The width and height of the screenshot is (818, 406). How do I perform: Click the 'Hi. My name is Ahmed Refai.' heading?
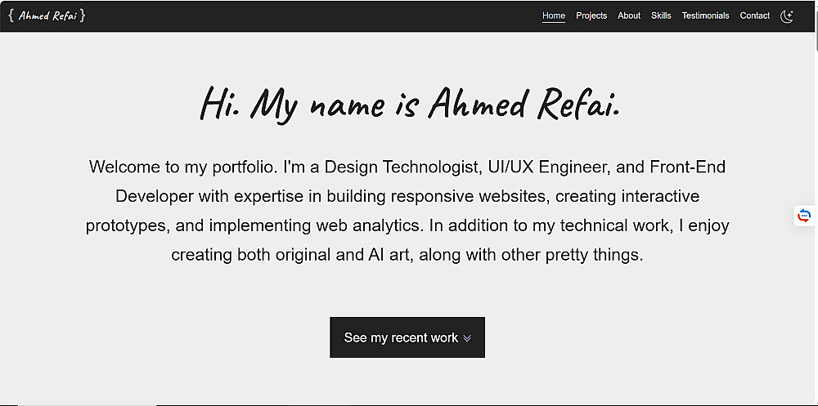409,105
